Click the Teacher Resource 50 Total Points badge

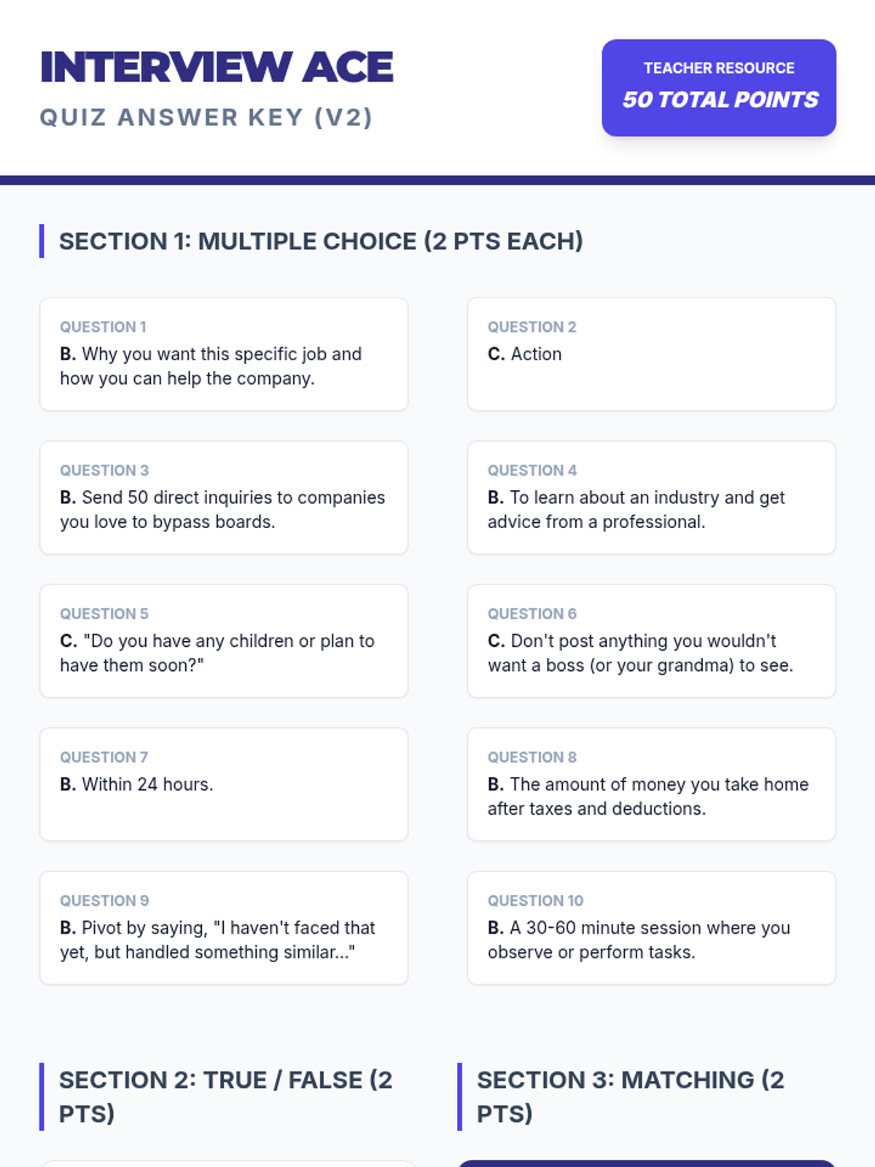click(x=719, y=88)
